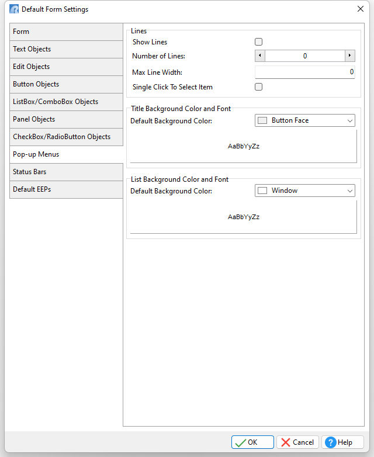Open the Default EEPs tab

pyautogui.click(x=66, y=189)
